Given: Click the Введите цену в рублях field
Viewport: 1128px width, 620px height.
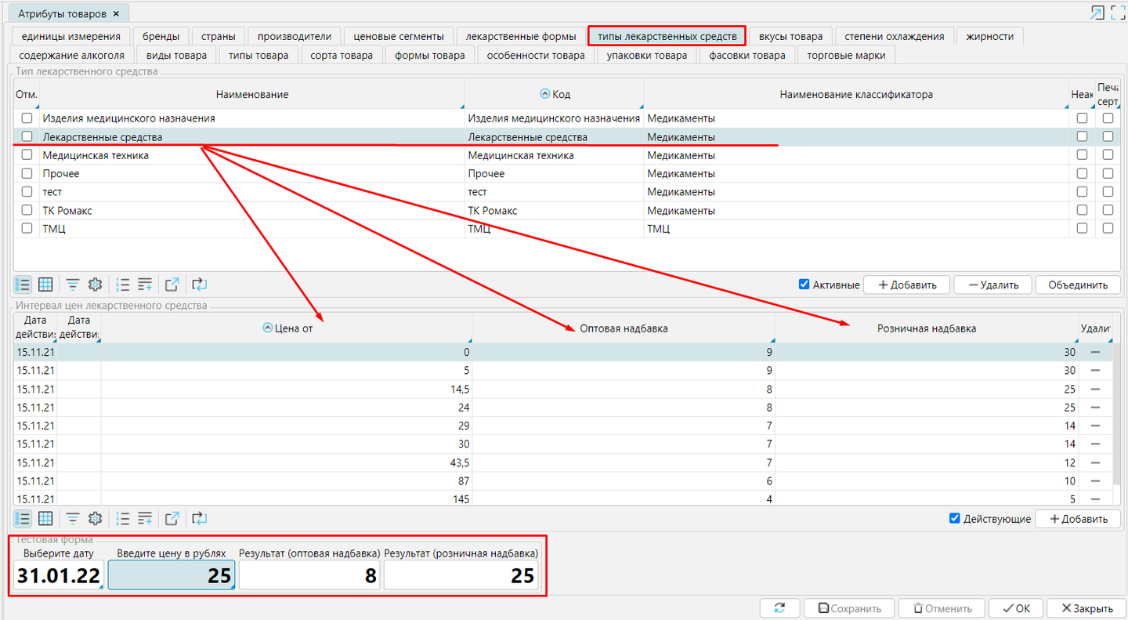Looking at the screenshot, I should (172, 576).
